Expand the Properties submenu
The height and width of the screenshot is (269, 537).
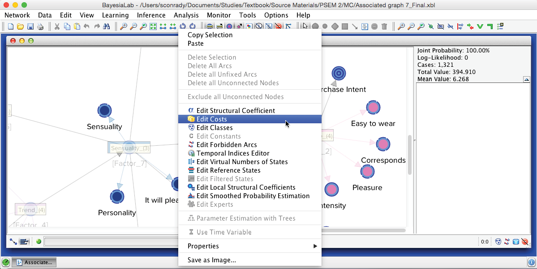pyautogui.click(x=249, y=246)
